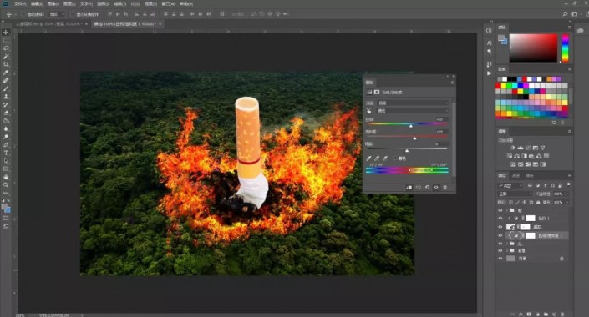This screenshot has width=589, height=317.
Task: Select the Brush tool
Action: tap(6, 88)
